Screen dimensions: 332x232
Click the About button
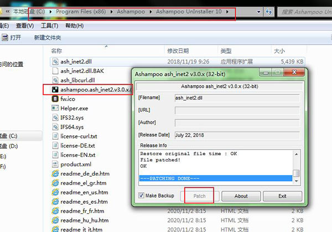pyautogui.click(x=241, y=196)
